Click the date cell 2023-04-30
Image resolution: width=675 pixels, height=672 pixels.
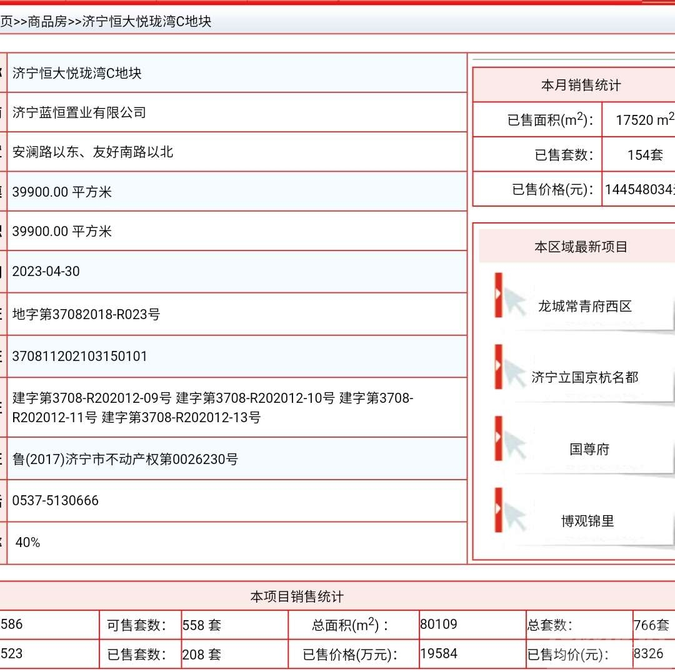[46, 272]
